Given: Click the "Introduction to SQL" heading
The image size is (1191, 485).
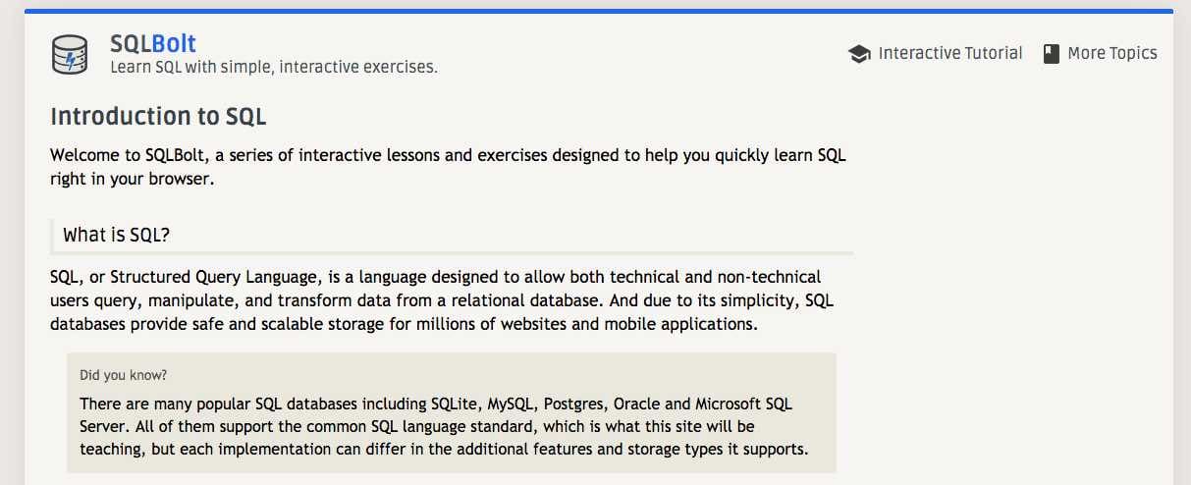Looking at the screenshot, I should coord(158,116).
